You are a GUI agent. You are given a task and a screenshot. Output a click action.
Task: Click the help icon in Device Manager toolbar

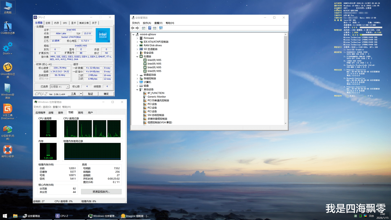coord(150,28)
